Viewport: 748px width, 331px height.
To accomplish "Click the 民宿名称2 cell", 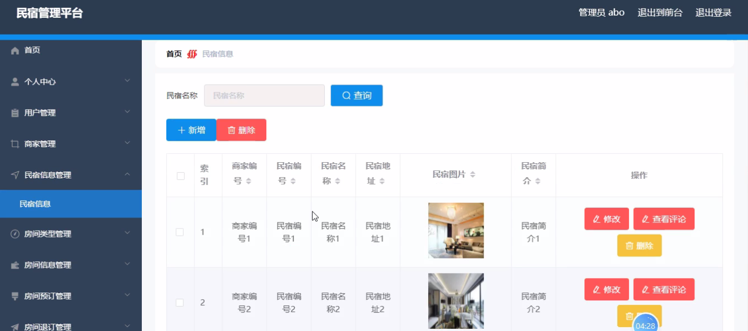I will point(333,303).
